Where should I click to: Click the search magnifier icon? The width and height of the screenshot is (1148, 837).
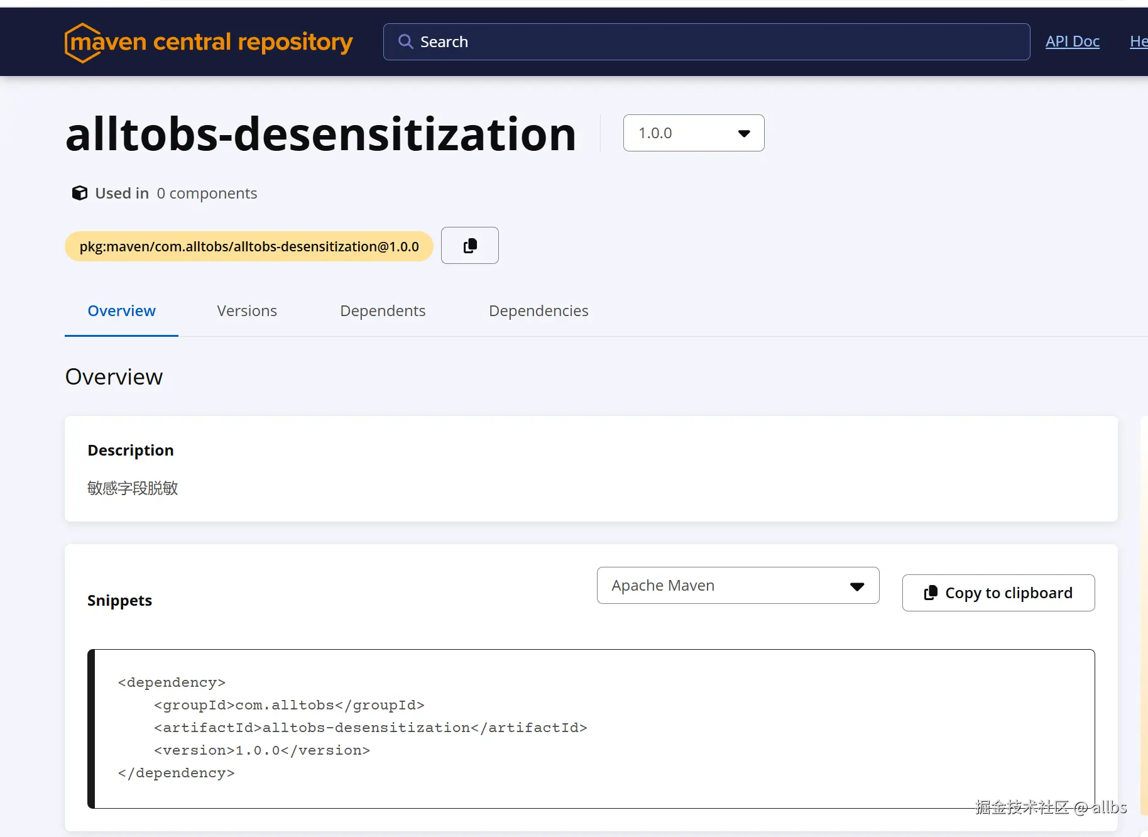pyautogui.click(x=406, y=41)
